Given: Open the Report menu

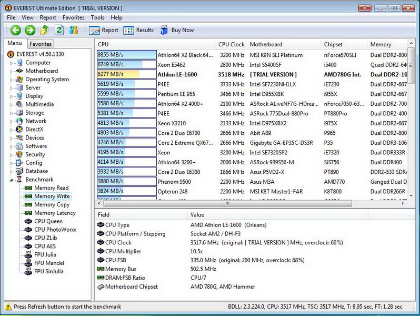Looking at the screenshot, I should pyautogui.click(x=48, y=18).
